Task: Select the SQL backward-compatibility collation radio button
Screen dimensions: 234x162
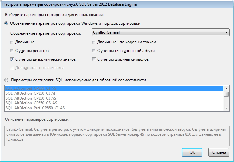Action: pos(7,80)
